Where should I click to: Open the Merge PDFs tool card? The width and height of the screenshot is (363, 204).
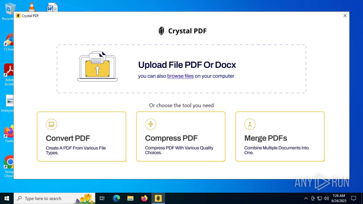tap(280, 137)
